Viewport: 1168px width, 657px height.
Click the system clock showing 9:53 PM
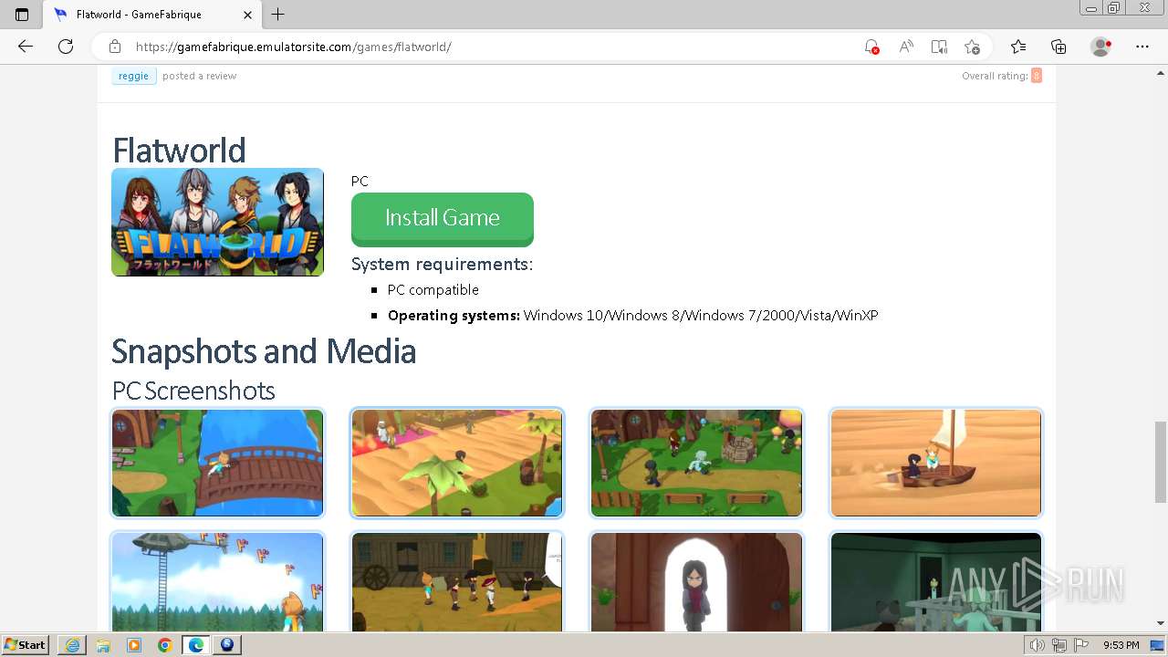point(1121,645)
